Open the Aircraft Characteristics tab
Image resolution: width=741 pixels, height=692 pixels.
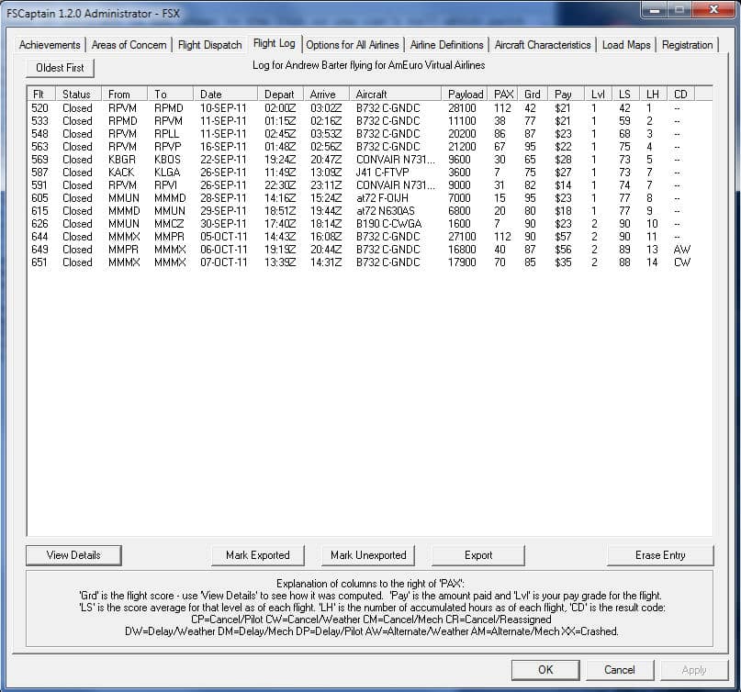[543, 45]
